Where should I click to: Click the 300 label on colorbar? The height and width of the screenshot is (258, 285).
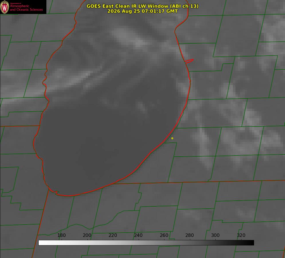tap(215, 235)
